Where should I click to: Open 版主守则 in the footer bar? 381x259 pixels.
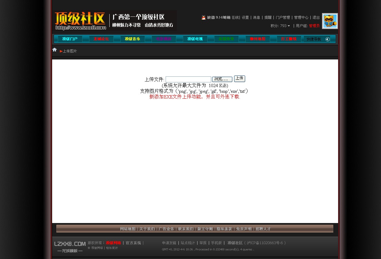205,229
